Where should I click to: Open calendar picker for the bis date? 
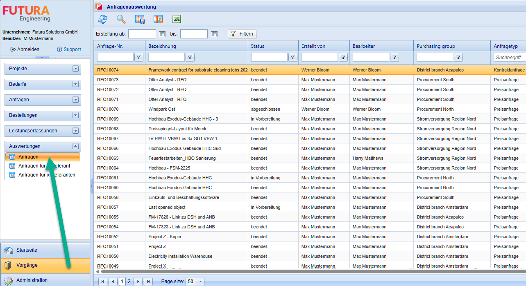pos(214,34)
